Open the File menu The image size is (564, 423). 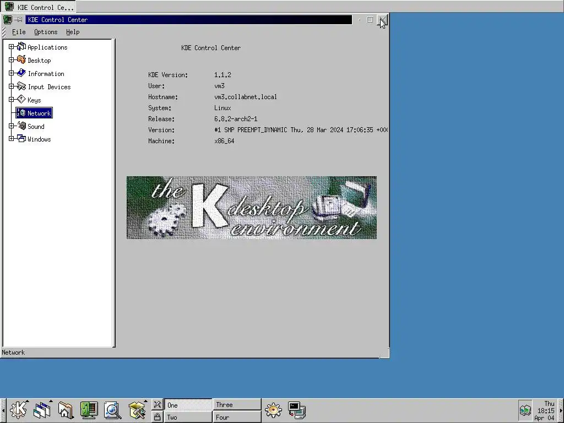click(x=19, y=32)
